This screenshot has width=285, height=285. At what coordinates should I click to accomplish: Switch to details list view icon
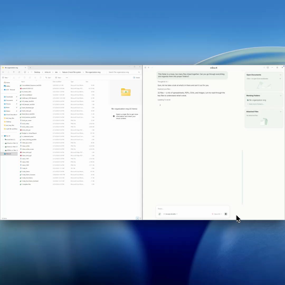137,218
